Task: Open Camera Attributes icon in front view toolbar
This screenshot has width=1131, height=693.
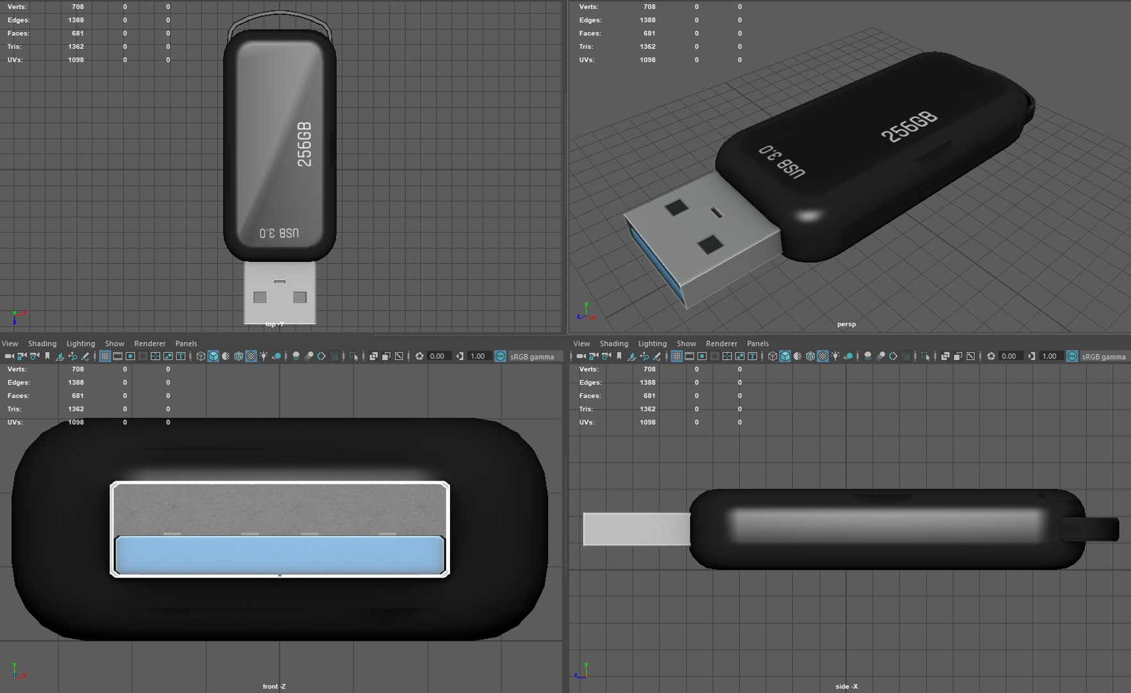Action: click(35, 356)
